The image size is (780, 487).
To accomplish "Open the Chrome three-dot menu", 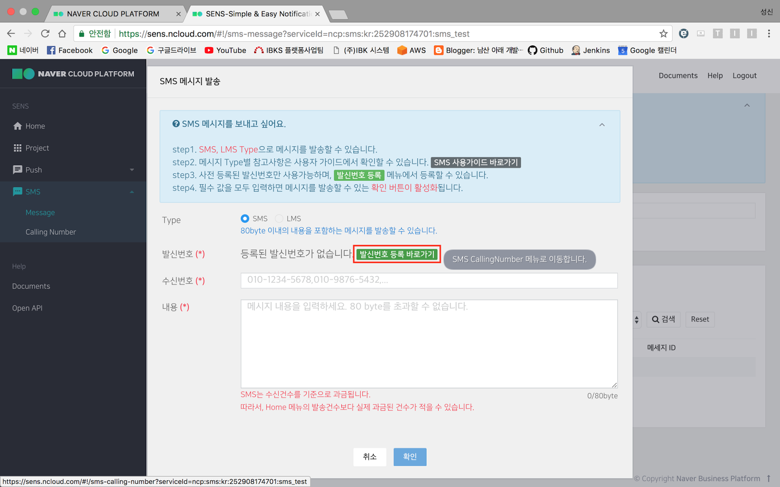I will 769,34.
